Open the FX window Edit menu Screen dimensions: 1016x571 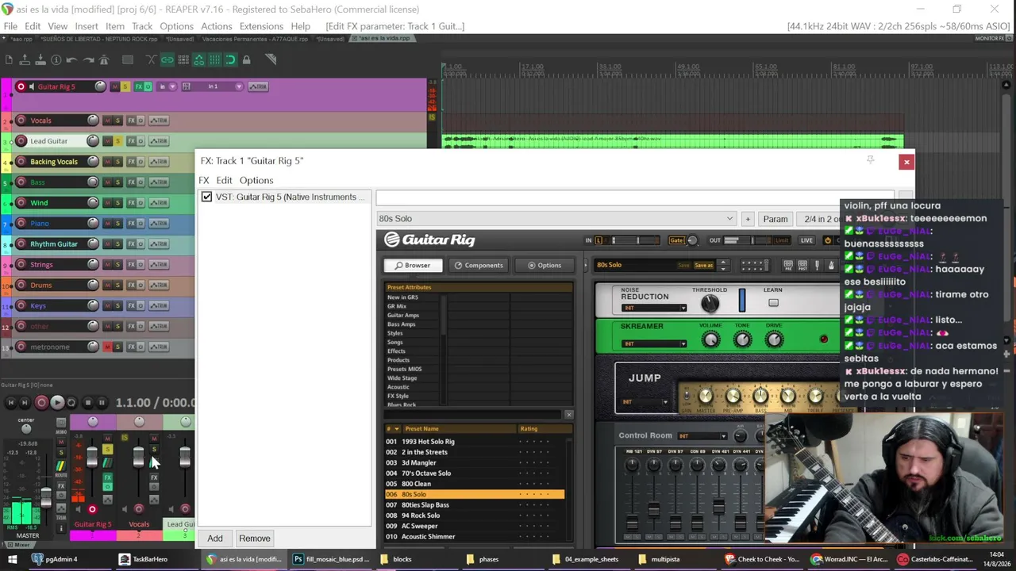(x=225, y=180)
